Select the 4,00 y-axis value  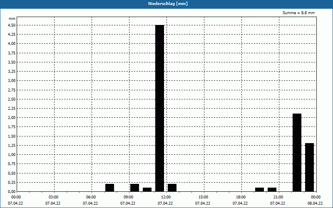click(12, 44)
